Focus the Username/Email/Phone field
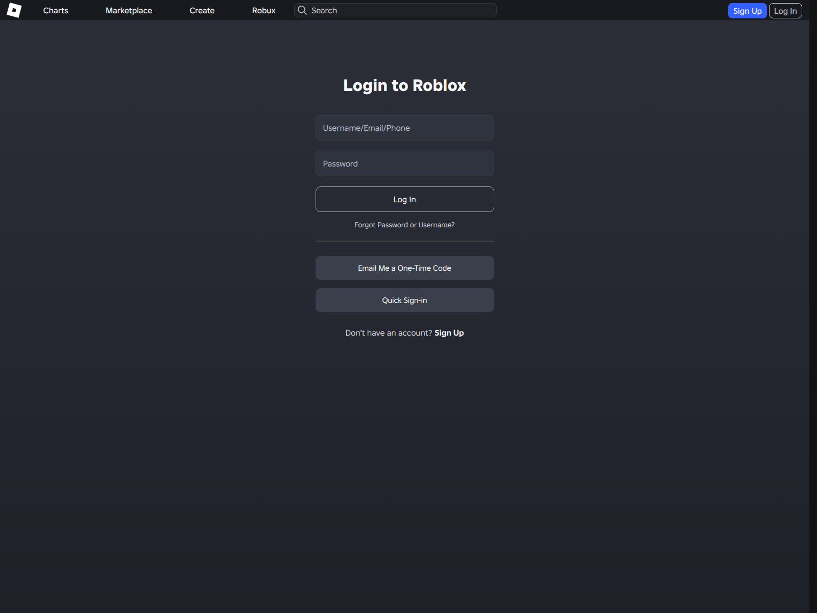Screen dimensions: 817x613 [x=404, y=128]
